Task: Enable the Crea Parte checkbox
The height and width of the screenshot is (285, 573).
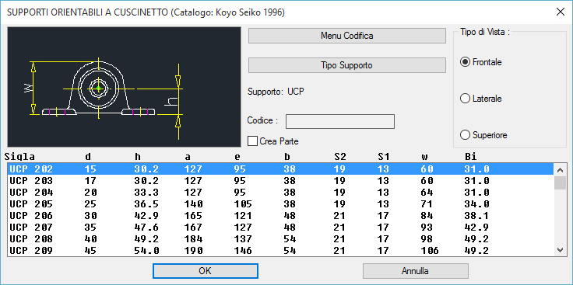Action: (273, 141)
